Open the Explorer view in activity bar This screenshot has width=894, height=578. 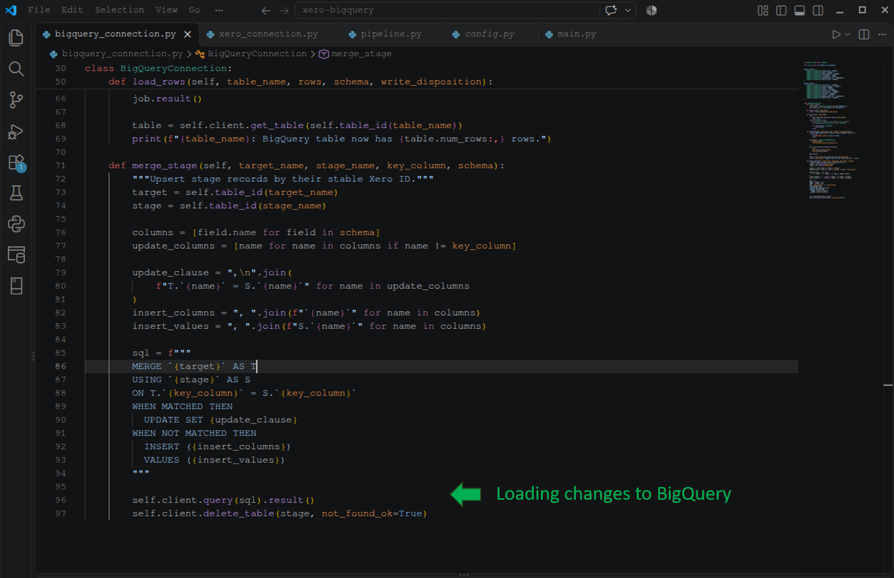[x=16, y=37]
